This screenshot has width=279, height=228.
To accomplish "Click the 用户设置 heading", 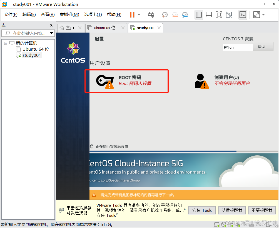I will 100,63.
